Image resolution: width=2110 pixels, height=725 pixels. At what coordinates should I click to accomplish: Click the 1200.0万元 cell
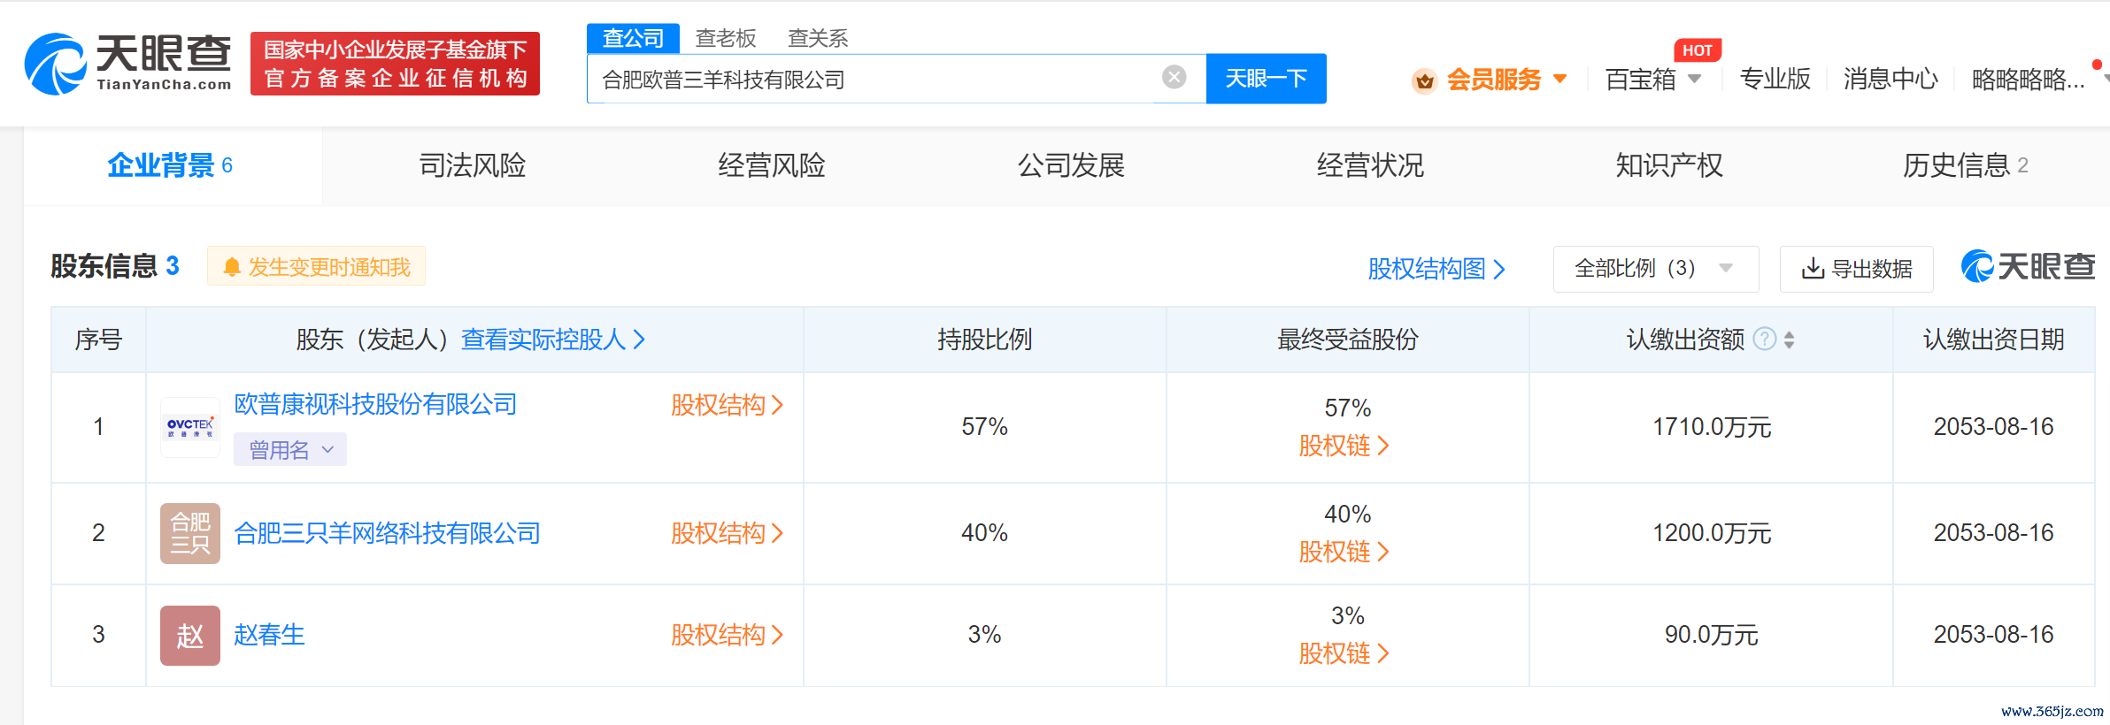pos(1711,533)
